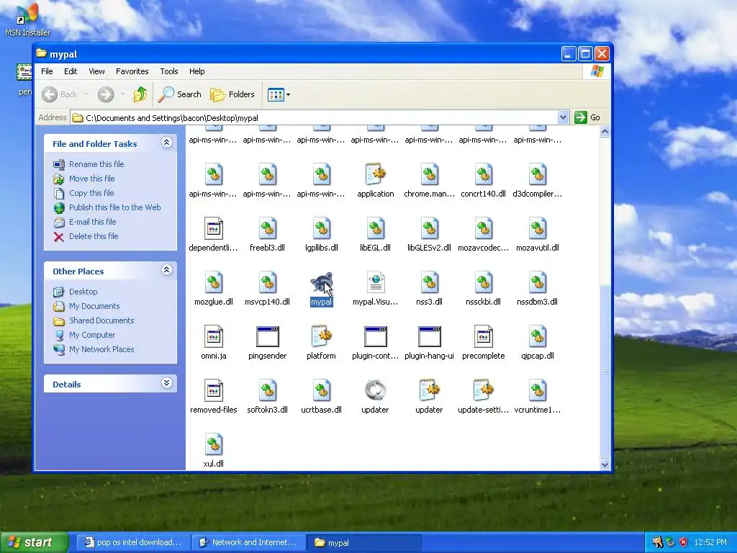The width and height of the screenshot is (737, 553).
Task: Select the chrome.manifest file icon
Action: [429, 175]
